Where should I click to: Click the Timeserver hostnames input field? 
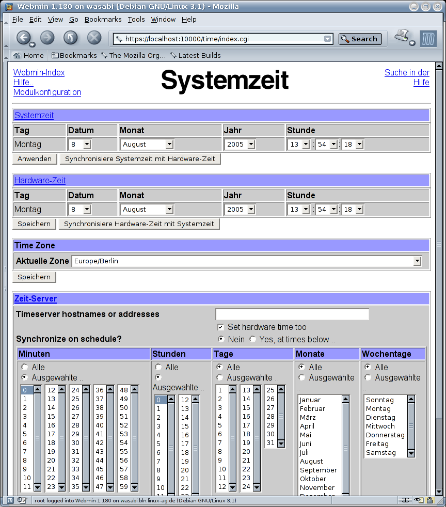point(292,314)
